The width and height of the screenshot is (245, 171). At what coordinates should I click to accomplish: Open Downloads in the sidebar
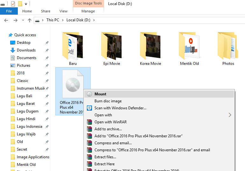[x=26, y=50]
